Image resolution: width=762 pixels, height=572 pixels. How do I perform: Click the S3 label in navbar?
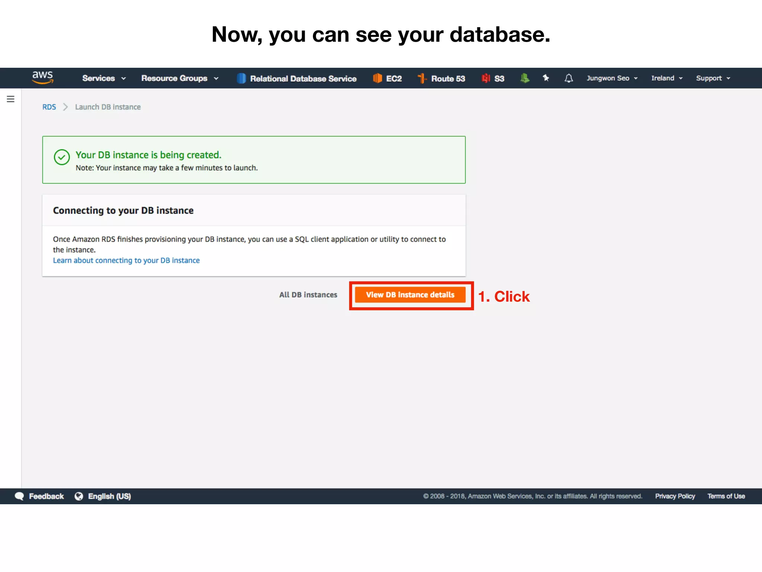[499, 79]
